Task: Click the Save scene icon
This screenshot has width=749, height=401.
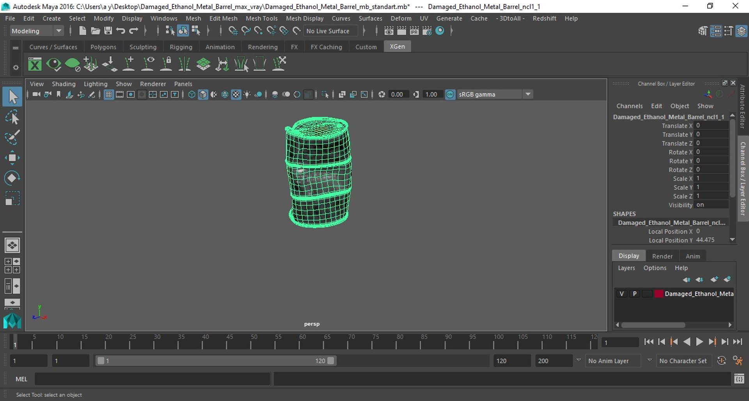Action: pos(108,31)
